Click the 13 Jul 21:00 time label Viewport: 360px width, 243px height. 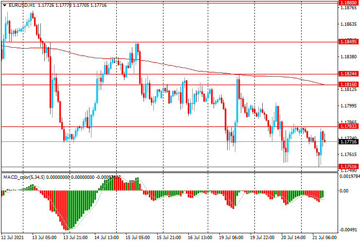75,237
